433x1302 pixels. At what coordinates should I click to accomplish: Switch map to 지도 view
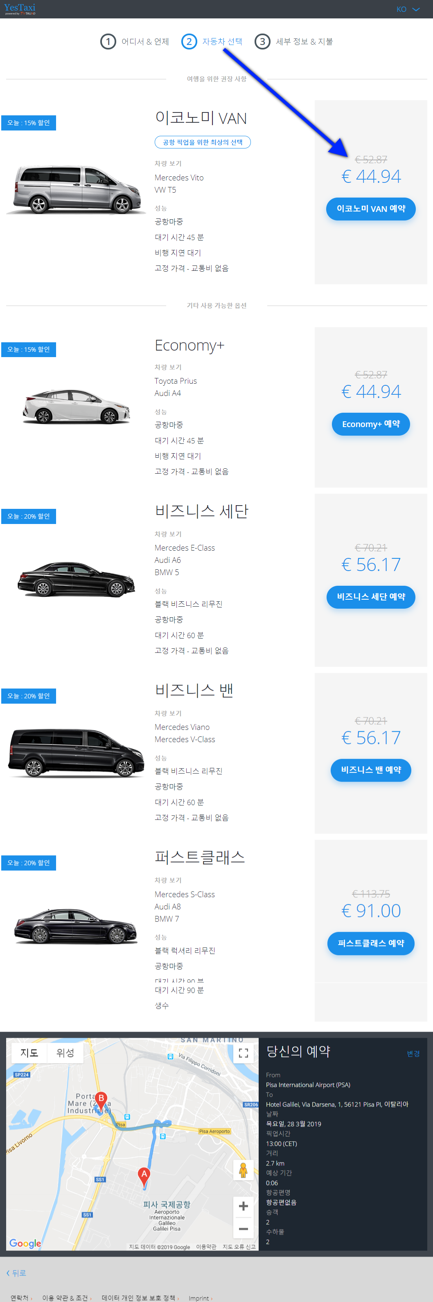pyautogui.click(x=29, y=1052)
